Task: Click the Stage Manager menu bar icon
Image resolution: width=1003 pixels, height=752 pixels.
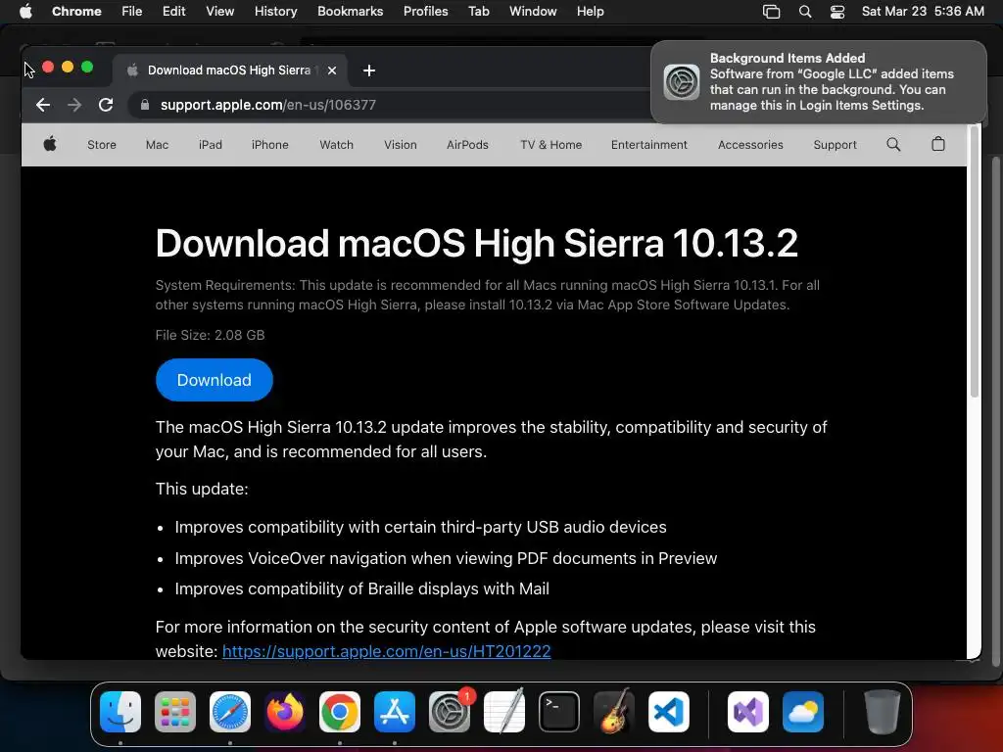Action: pos(772,12)
